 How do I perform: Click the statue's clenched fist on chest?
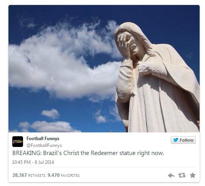click(x=144, y=69)
